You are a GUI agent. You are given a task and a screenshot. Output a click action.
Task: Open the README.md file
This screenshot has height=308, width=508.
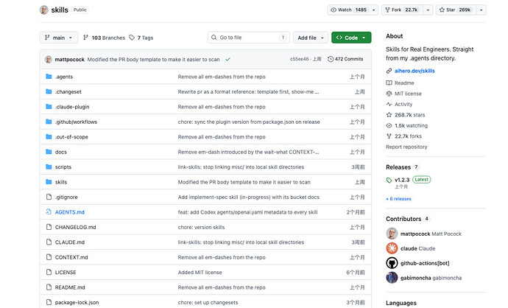tap(70, 287)
